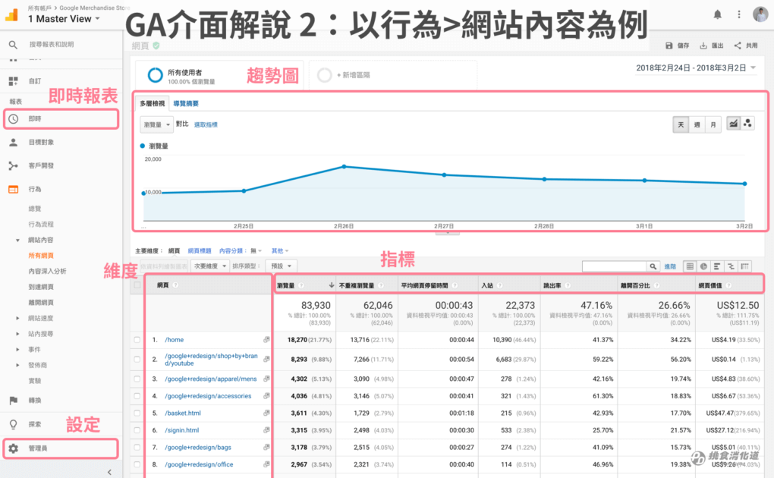Click the table search magnifier button
This screenshot has width=774, height=478.
pos(653,266)
